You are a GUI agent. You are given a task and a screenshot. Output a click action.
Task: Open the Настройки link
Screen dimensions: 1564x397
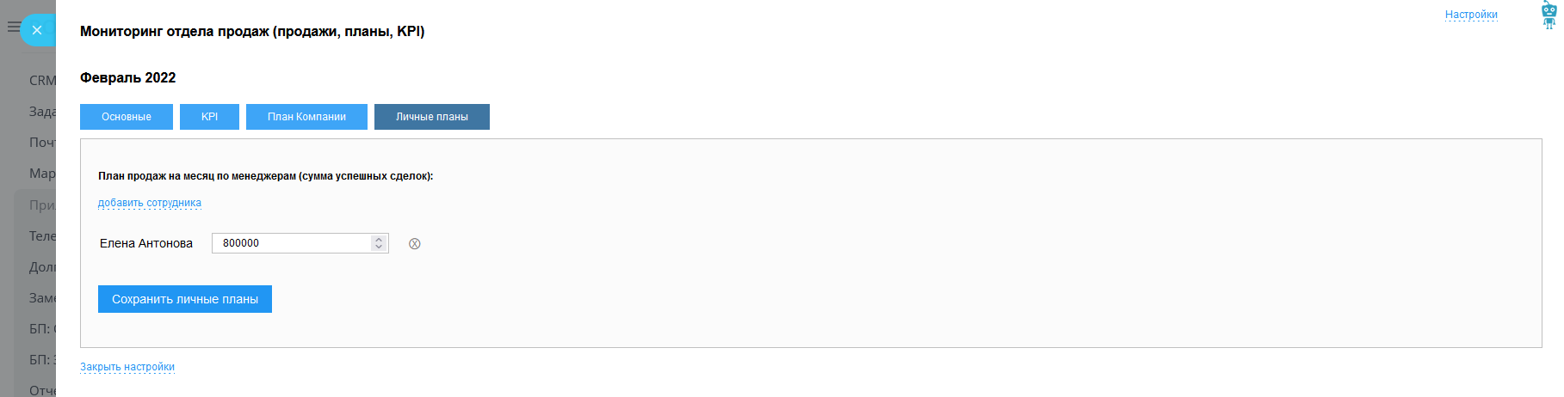(1471, 15)
